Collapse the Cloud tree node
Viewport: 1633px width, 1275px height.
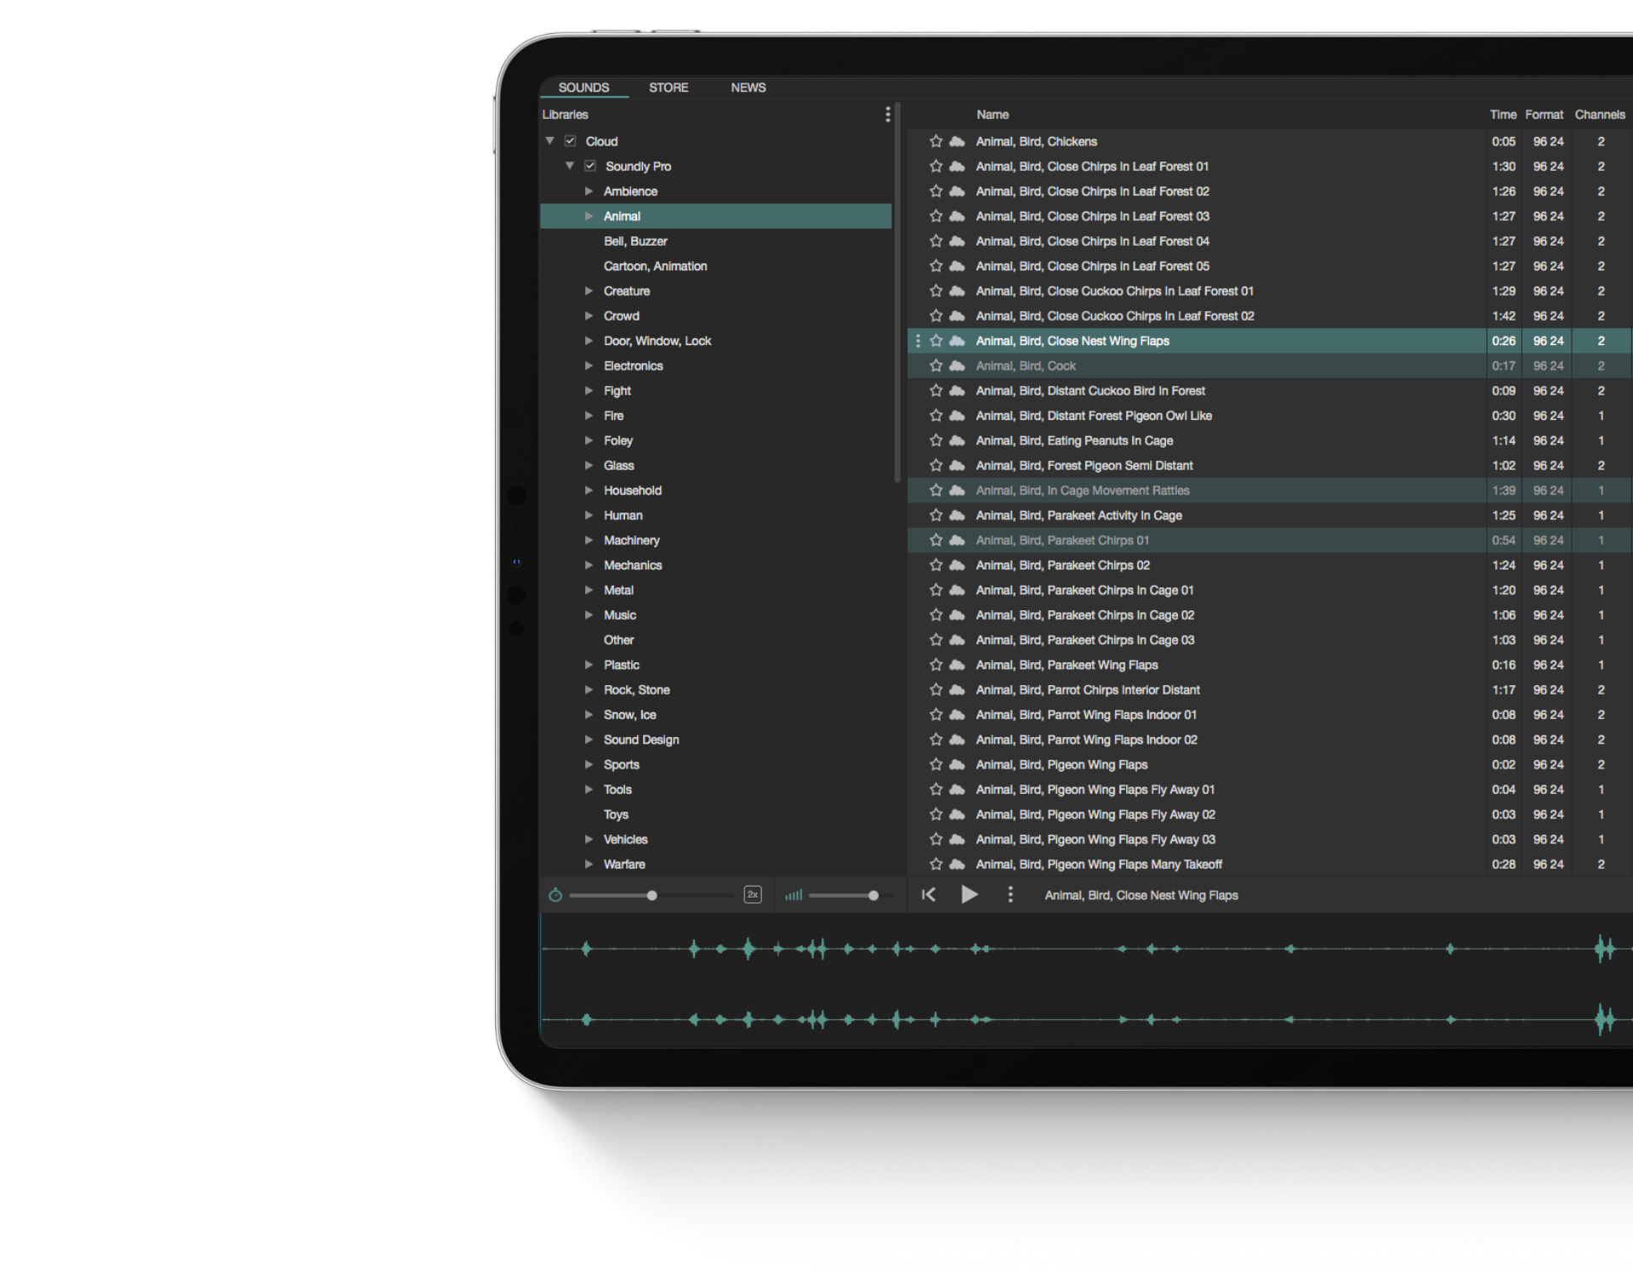[x=549, y=141]
